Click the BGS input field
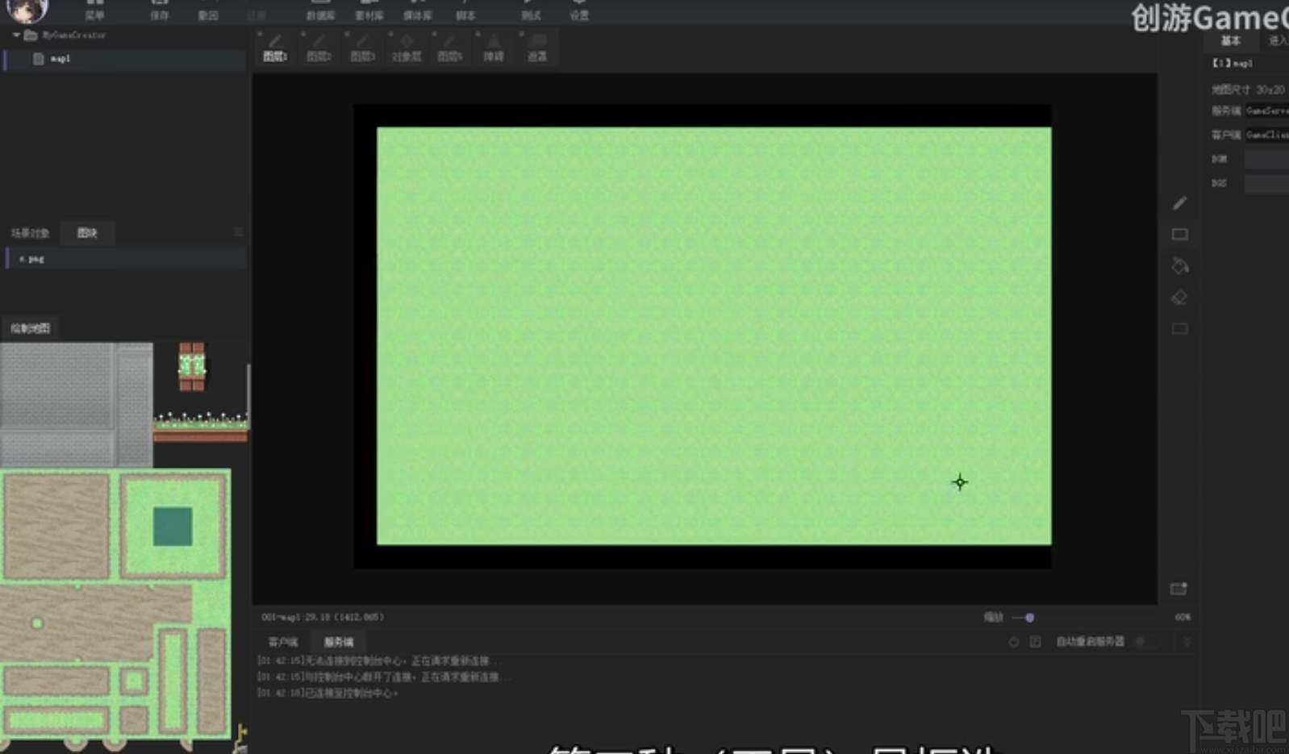 (1266, 184)
